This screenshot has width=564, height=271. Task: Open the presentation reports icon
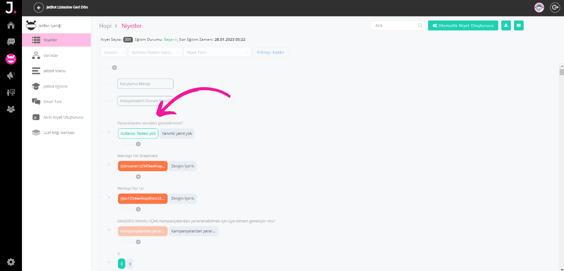[x=11, y=92]
